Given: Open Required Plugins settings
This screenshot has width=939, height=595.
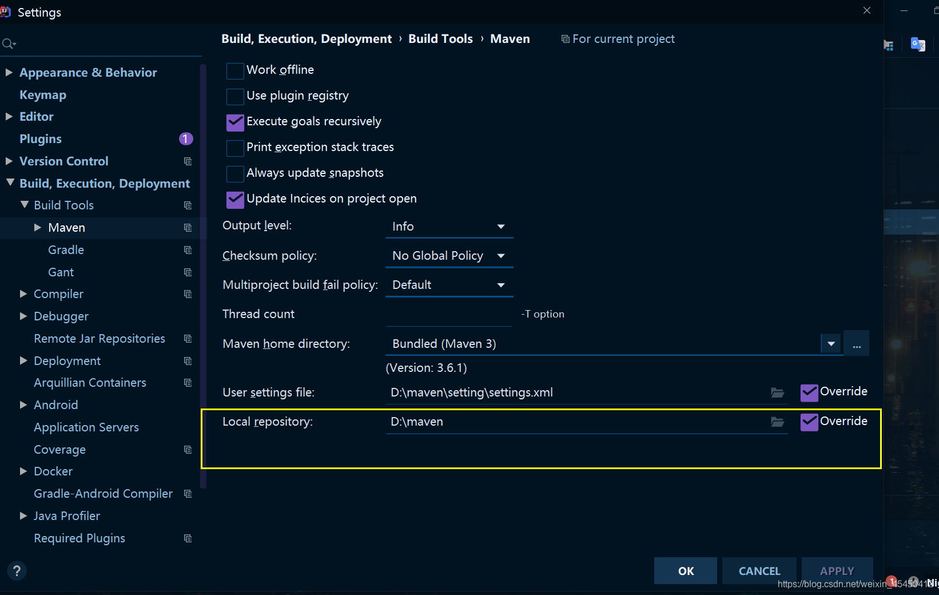Looking at the screenshot, I should 79,538.
